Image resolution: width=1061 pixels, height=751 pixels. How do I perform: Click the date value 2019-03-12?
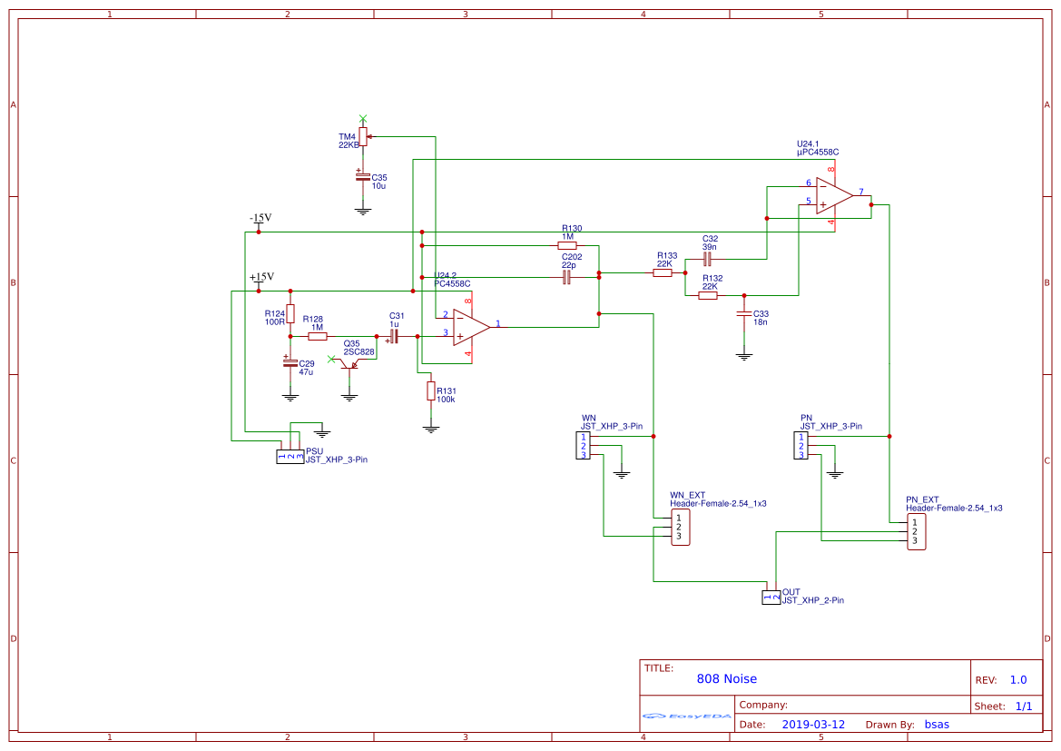[x=813, y=724]
